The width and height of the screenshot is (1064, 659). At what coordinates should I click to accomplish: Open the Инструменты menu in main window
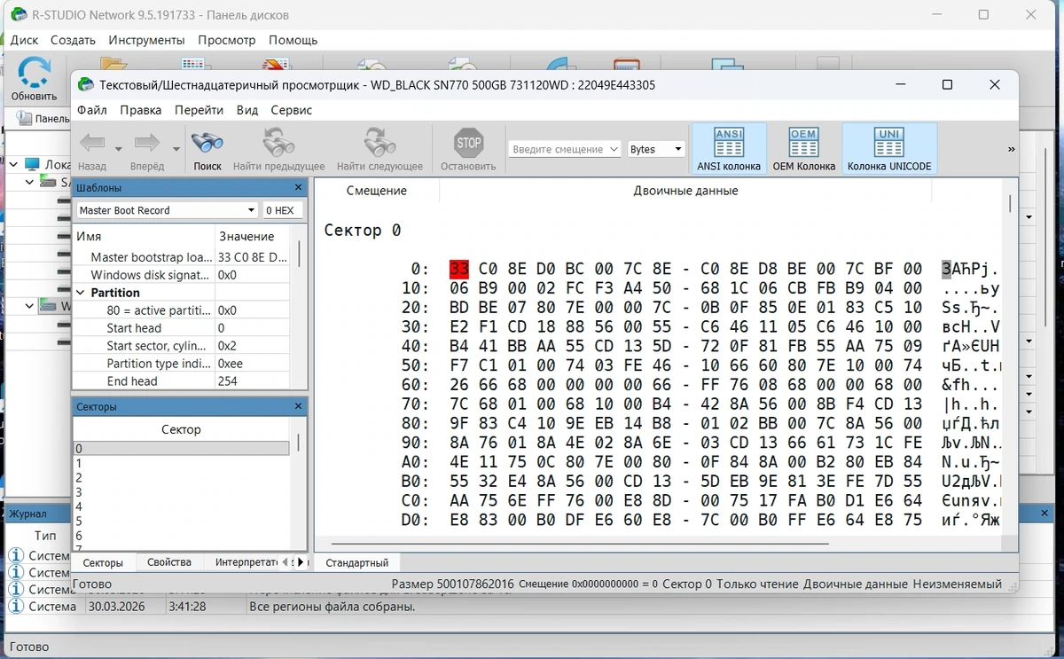(x=146, y=40)
